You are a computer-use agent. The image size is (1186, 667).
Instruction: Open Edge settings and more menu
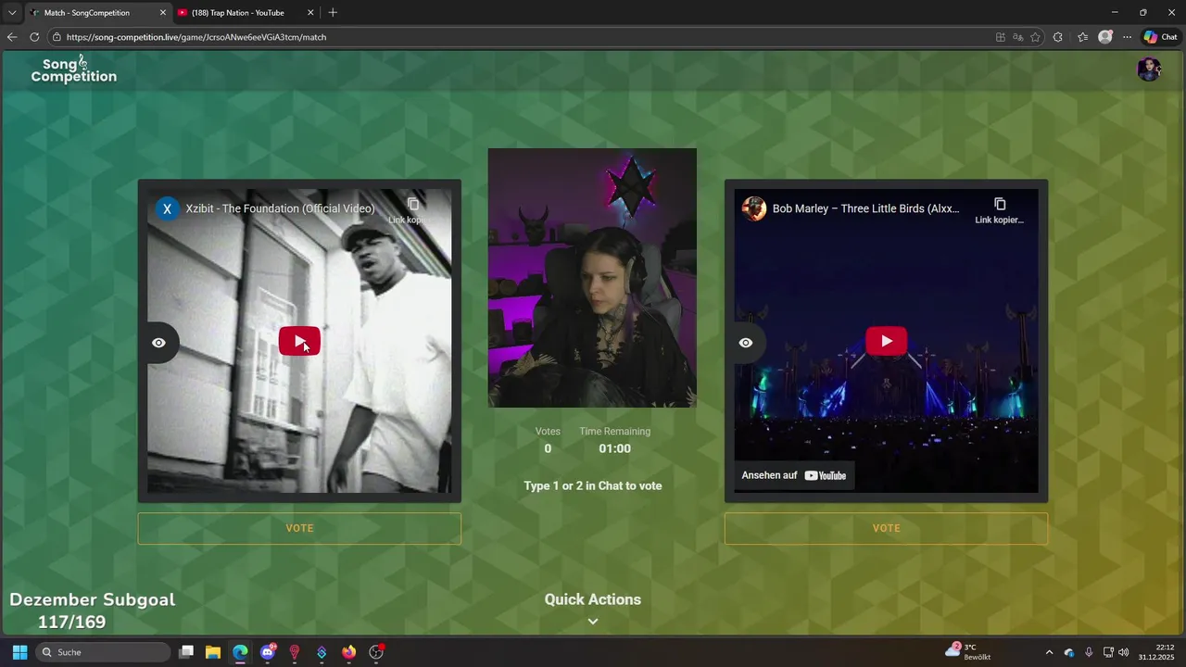click(x=1127, y=37)
